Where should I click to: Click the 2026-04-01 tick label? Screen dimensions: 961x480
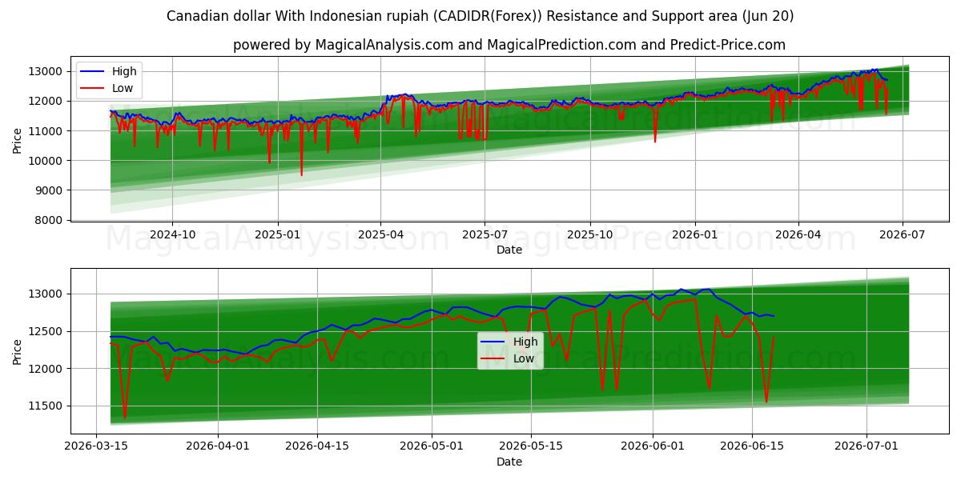pyautogui.click(x=218, y=446)
